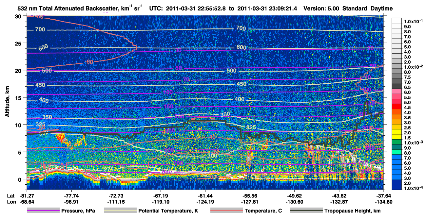Click latitude value '-55.56'
The width and height of the screenshot is (426, 218).
(250, 195)
